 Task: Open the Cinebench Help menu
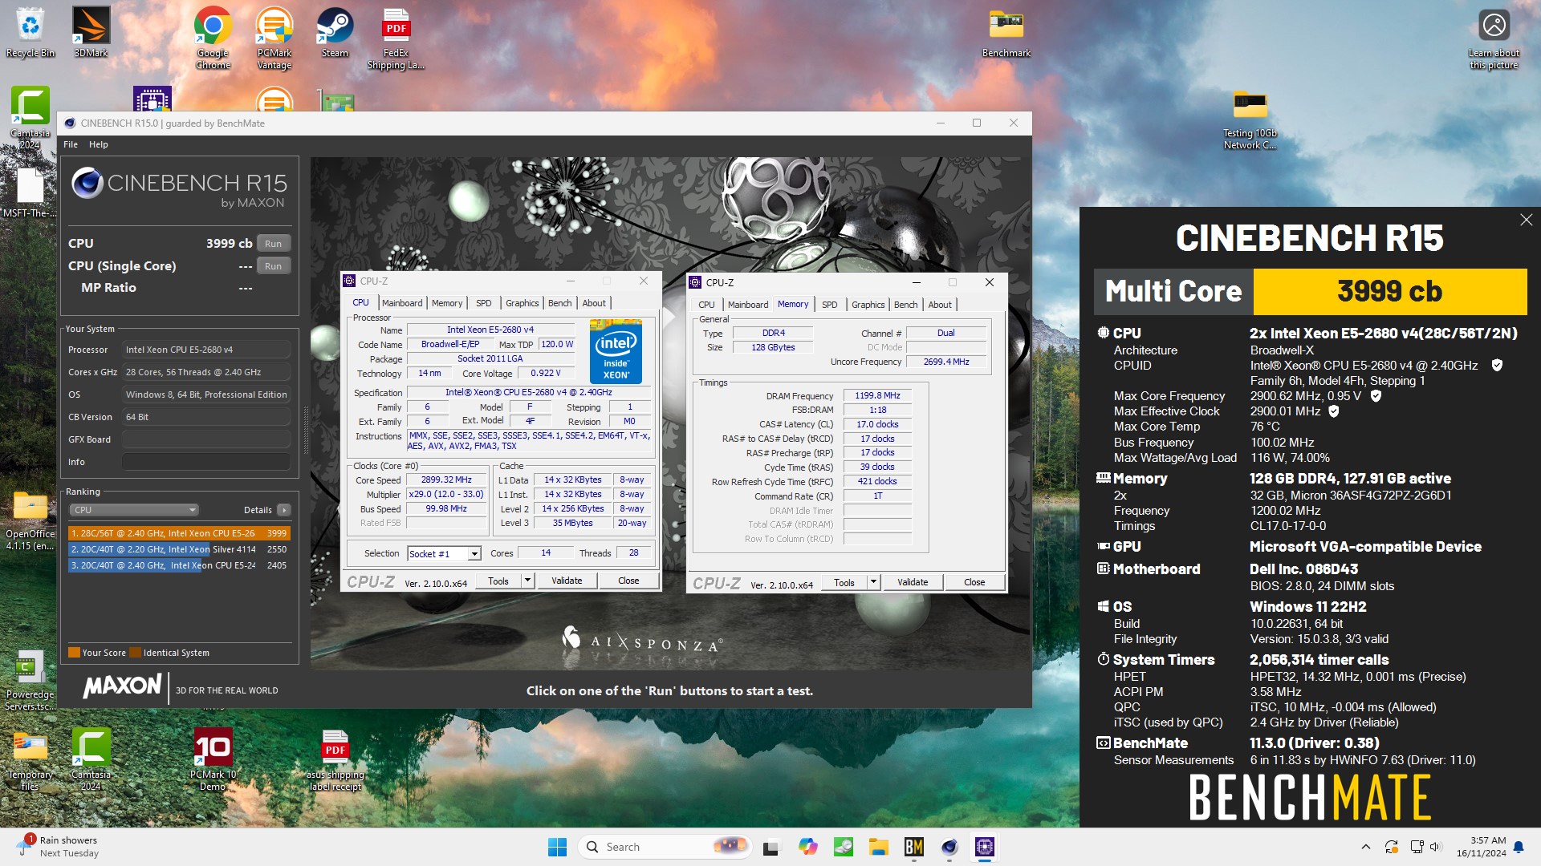(x=98, y=144)
